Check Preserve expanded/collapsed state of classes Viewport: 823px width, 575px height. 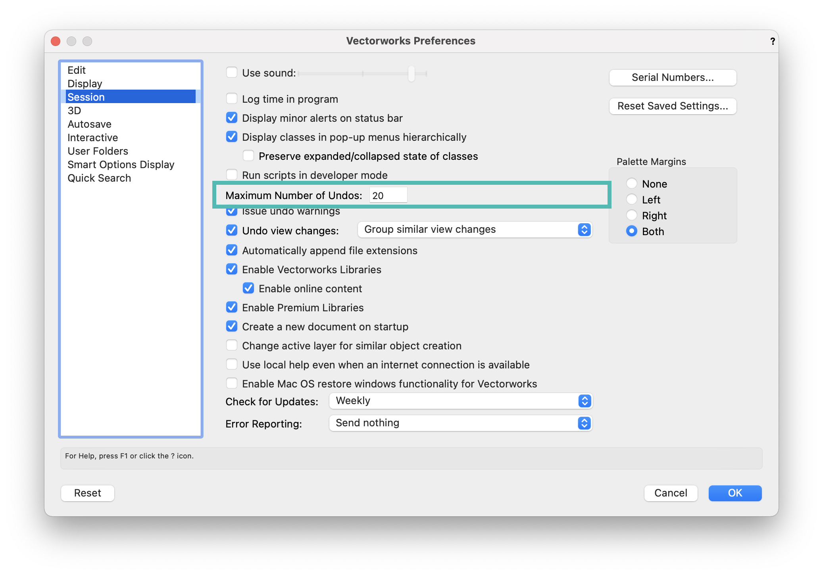[248, 156]
